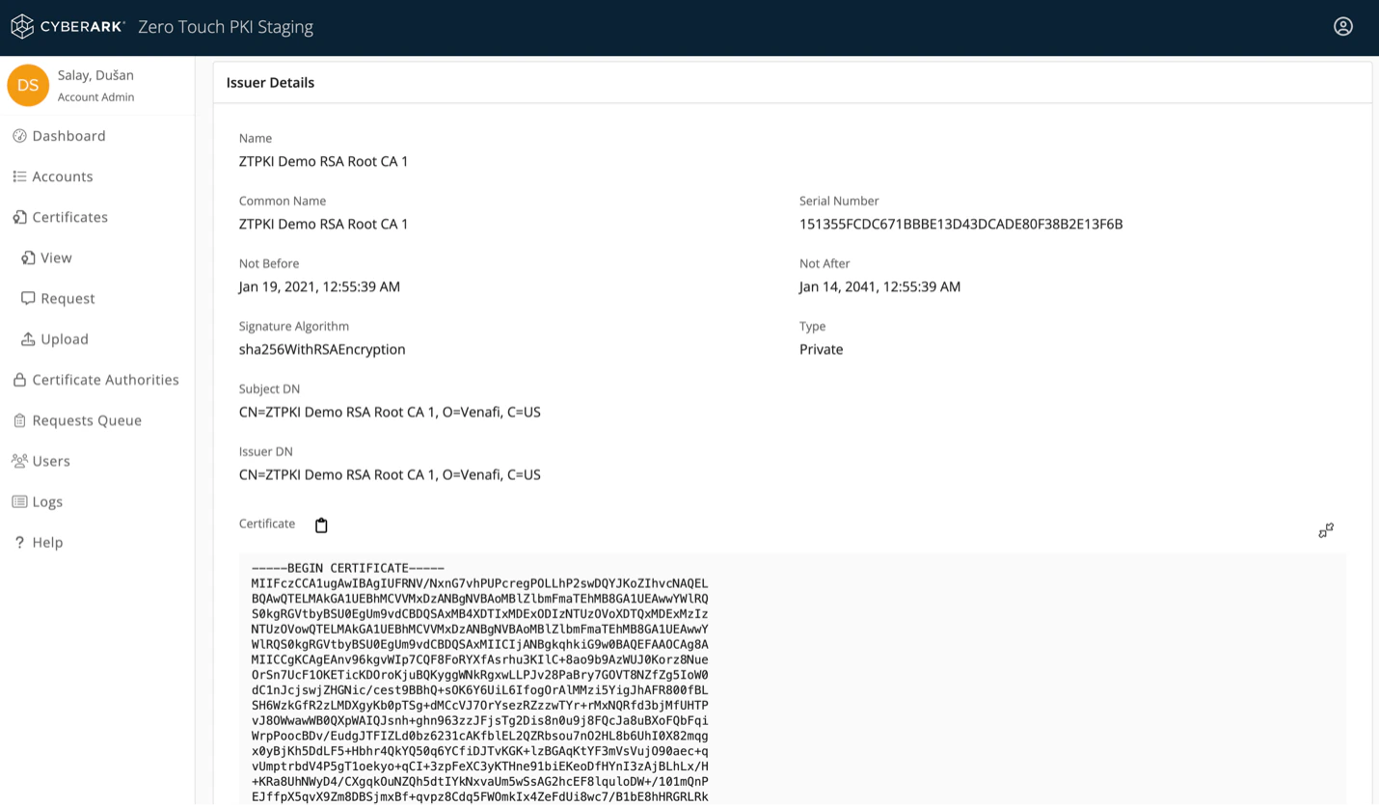Click the Request chat-bubble icon
This screenshot has height=807, width=1379.
point(28,298)
